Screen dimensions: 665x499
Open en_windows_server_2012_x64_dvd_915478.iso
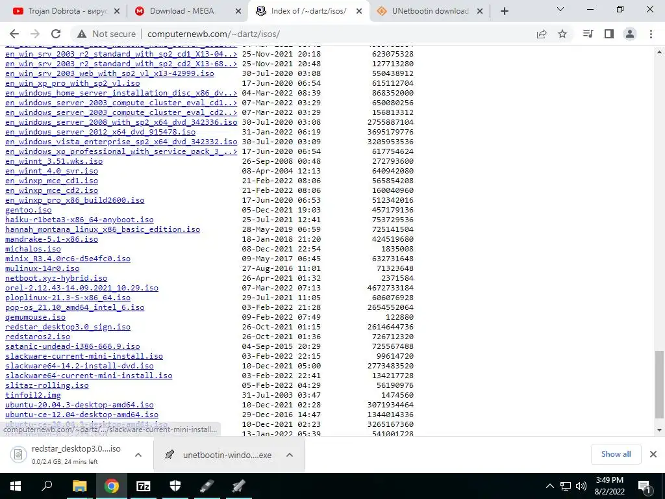[x=101, y=131]
